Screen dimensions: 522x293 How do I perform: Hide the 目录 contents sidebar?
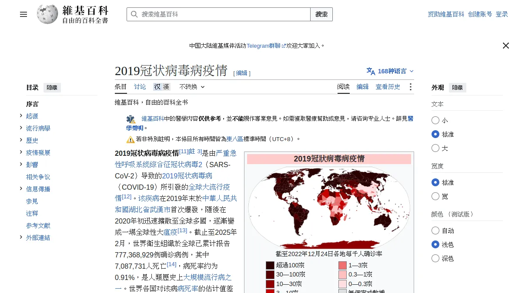tap(52, 88)
